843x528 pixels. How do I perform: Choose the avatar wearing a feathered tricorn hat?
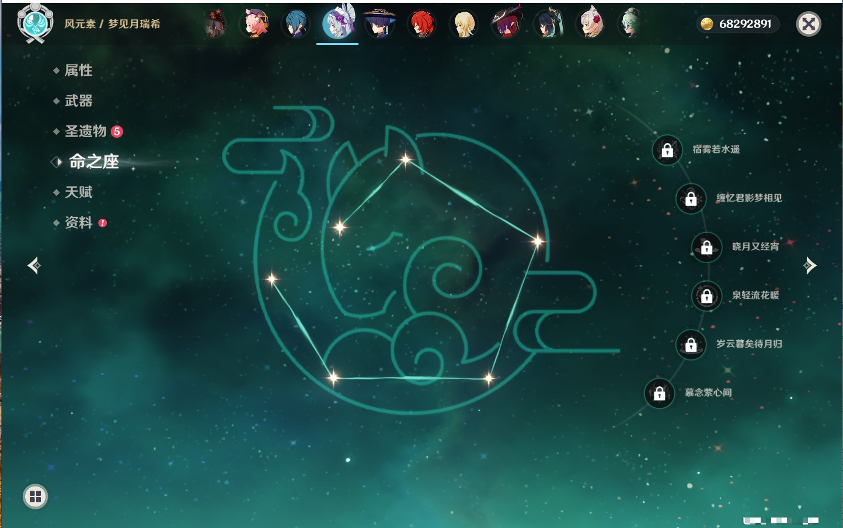click(506, 24)
